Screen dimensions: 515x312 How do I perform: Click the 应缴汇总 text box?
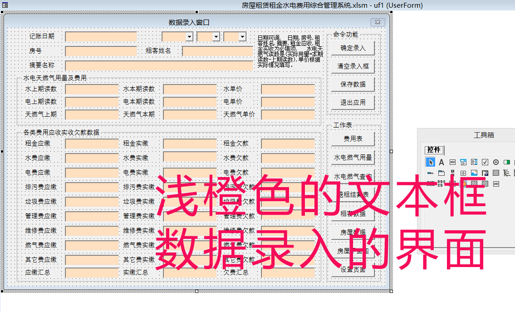(x=92, y=272)
